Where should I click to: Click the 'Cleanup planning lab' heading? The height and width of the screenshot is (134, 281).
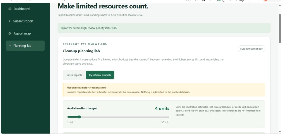81,51
